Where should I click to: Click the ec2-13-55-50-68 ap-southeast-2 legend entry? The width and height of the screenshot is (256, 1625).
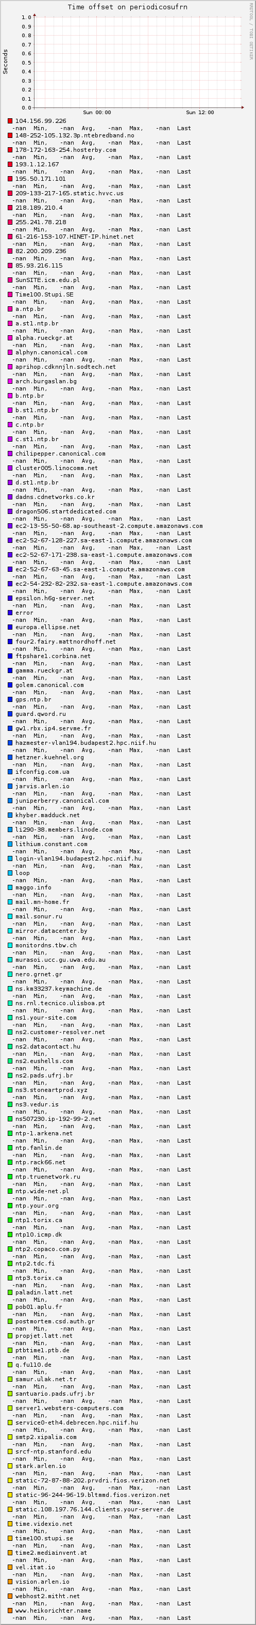click(109, 525)
